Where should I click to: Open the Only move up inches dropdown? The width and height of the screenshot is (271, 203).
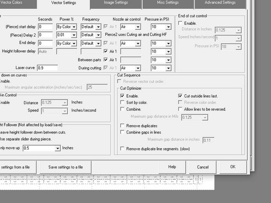pyautogui.click(x=58, y=148)
